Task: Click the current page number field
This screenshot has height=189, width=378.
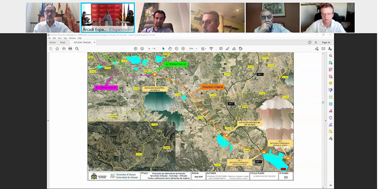Action: pos(148,48)
